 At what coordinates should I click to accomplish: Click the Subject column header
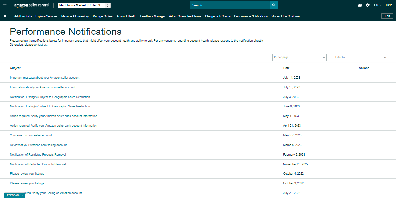[15, 68]
